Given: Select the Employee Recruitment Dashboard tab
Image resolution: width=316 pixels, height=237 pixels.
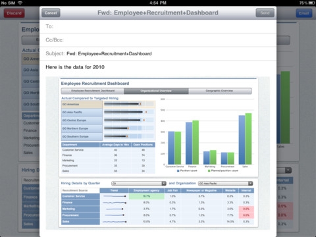Looking at the screenshot, I should [x=93, y=91].
